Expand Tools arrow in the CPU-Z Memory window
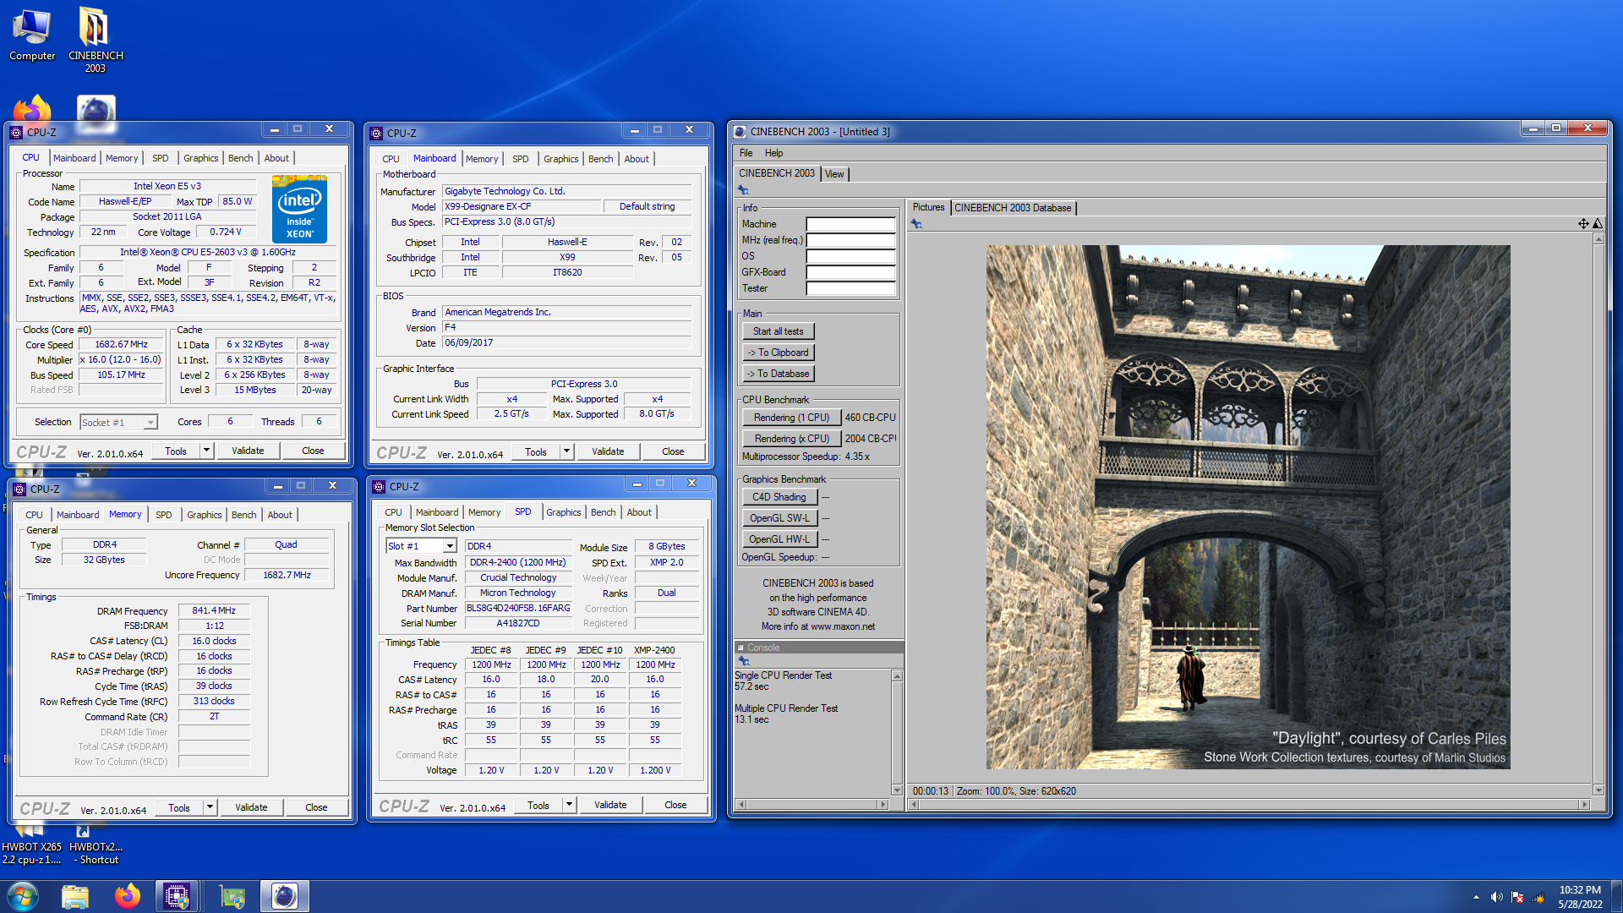 [x=210, y=807]
